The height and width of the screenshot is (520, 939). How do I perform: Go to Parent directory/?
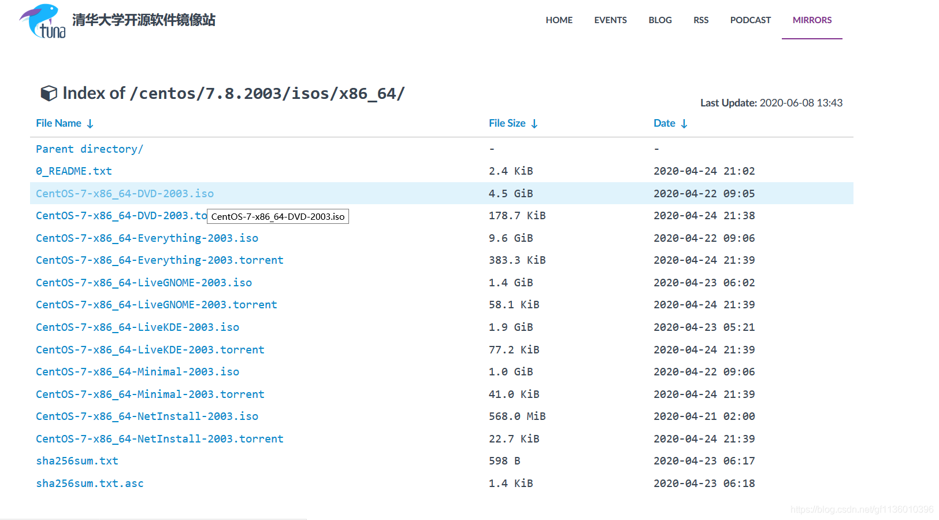click(x=90, y=149)
